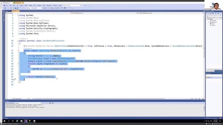Open the Debug menu

pos(30,6)
